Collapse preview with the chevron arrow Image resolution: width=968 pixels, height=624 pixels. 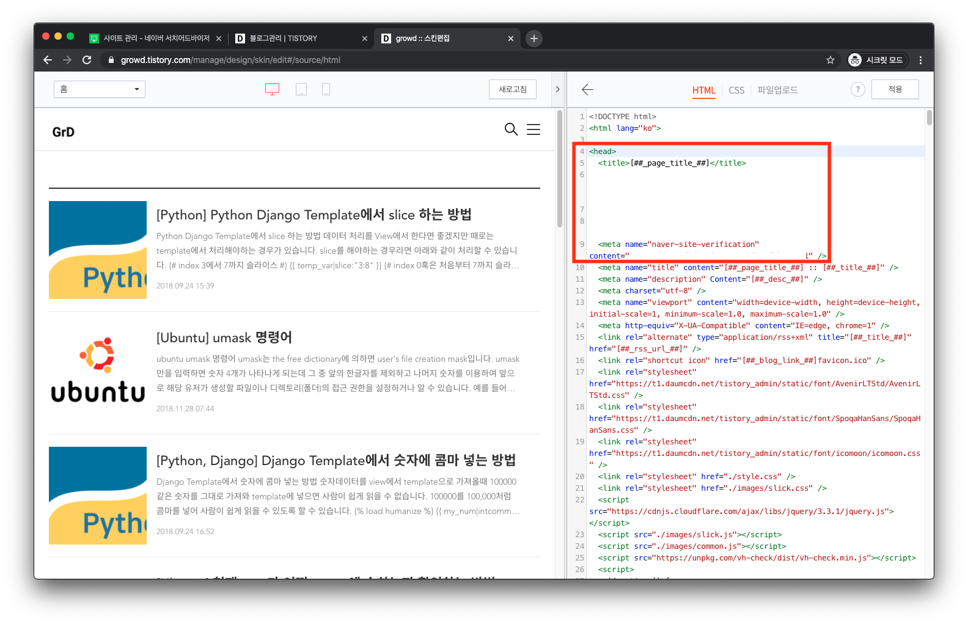click(x=557, y=89)
